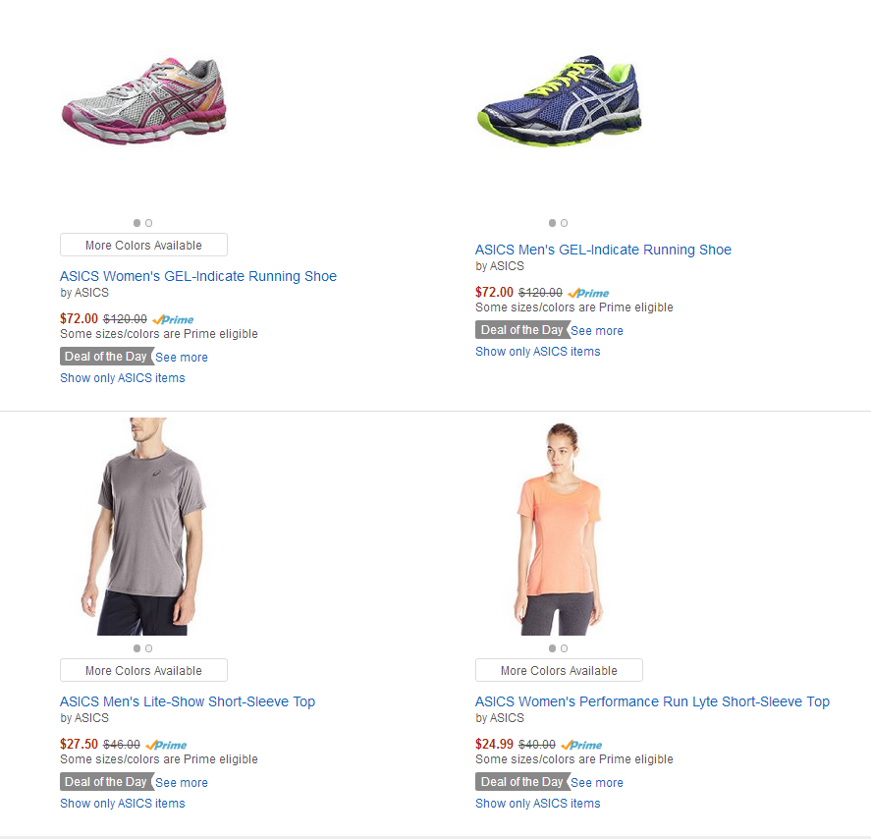Click Deal of the Day badge under women's shoe
Image resolution: width=871 pixels, height=839 pixels.
[106, 357]
